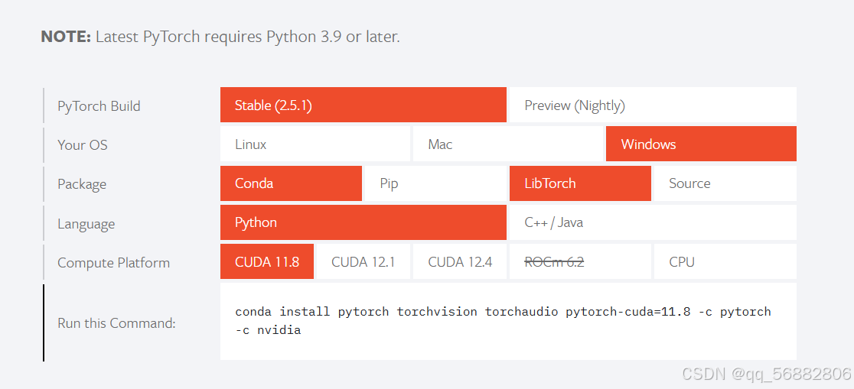Choose Source as the package
Screen dimensions: 854x389
725,183
